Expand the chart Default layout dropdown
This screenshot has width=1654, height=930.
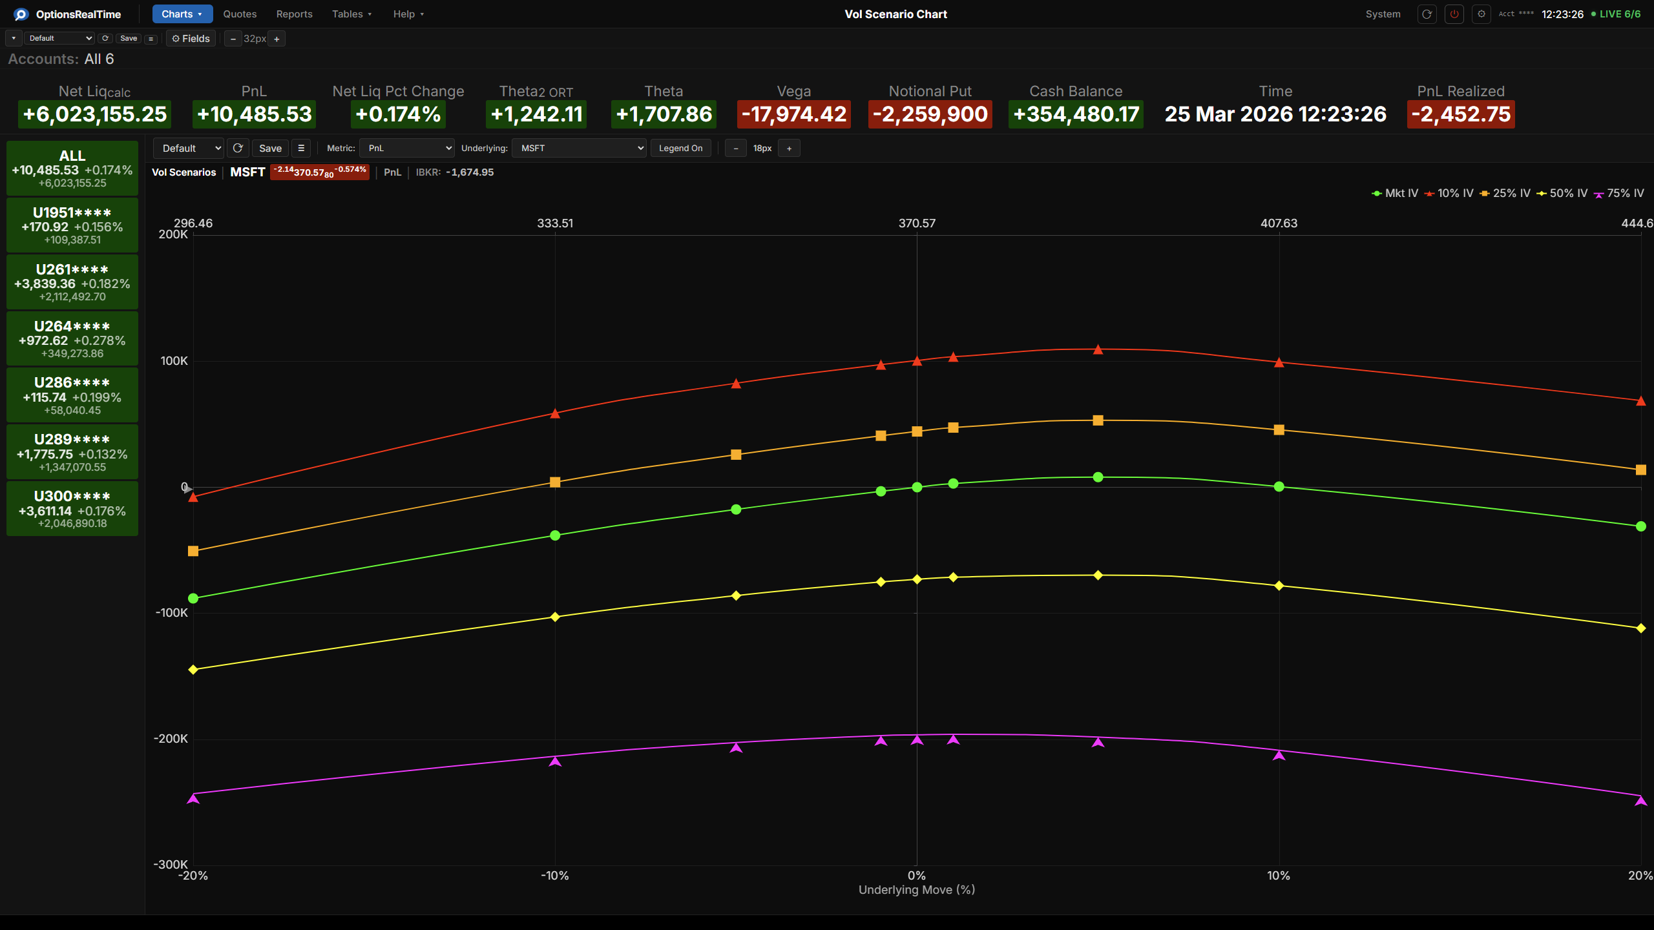coord(188,148)
